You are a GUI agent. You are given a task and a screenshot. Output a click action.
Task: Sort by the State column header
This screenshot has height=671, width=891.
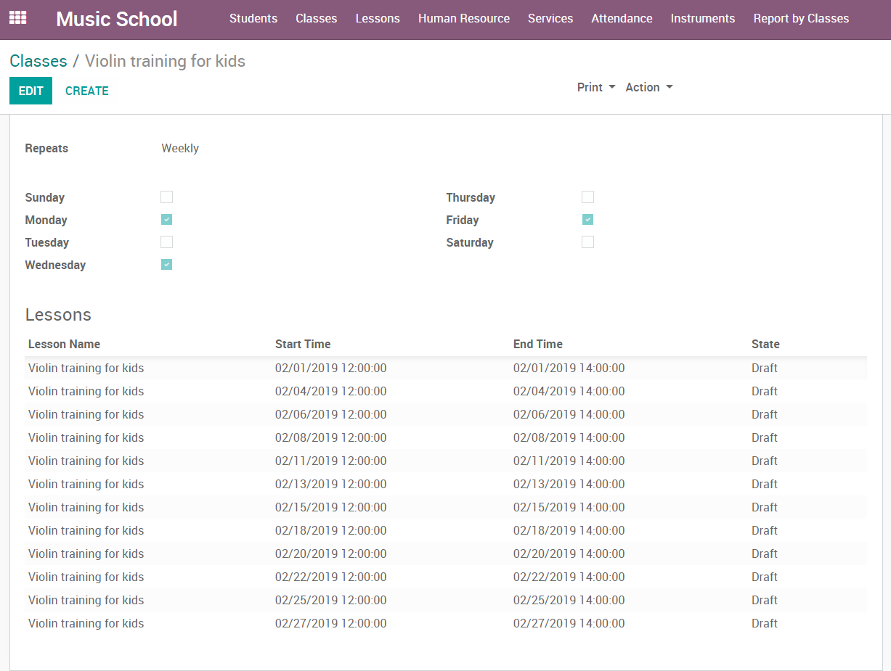click(x=765, y=345)
